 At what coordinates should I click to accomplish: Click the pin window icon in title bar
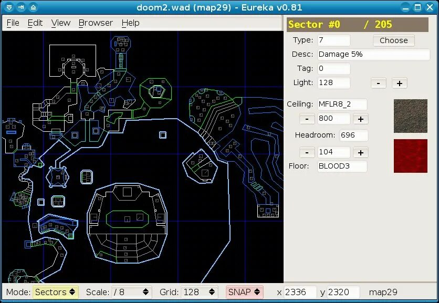[21, 7]
